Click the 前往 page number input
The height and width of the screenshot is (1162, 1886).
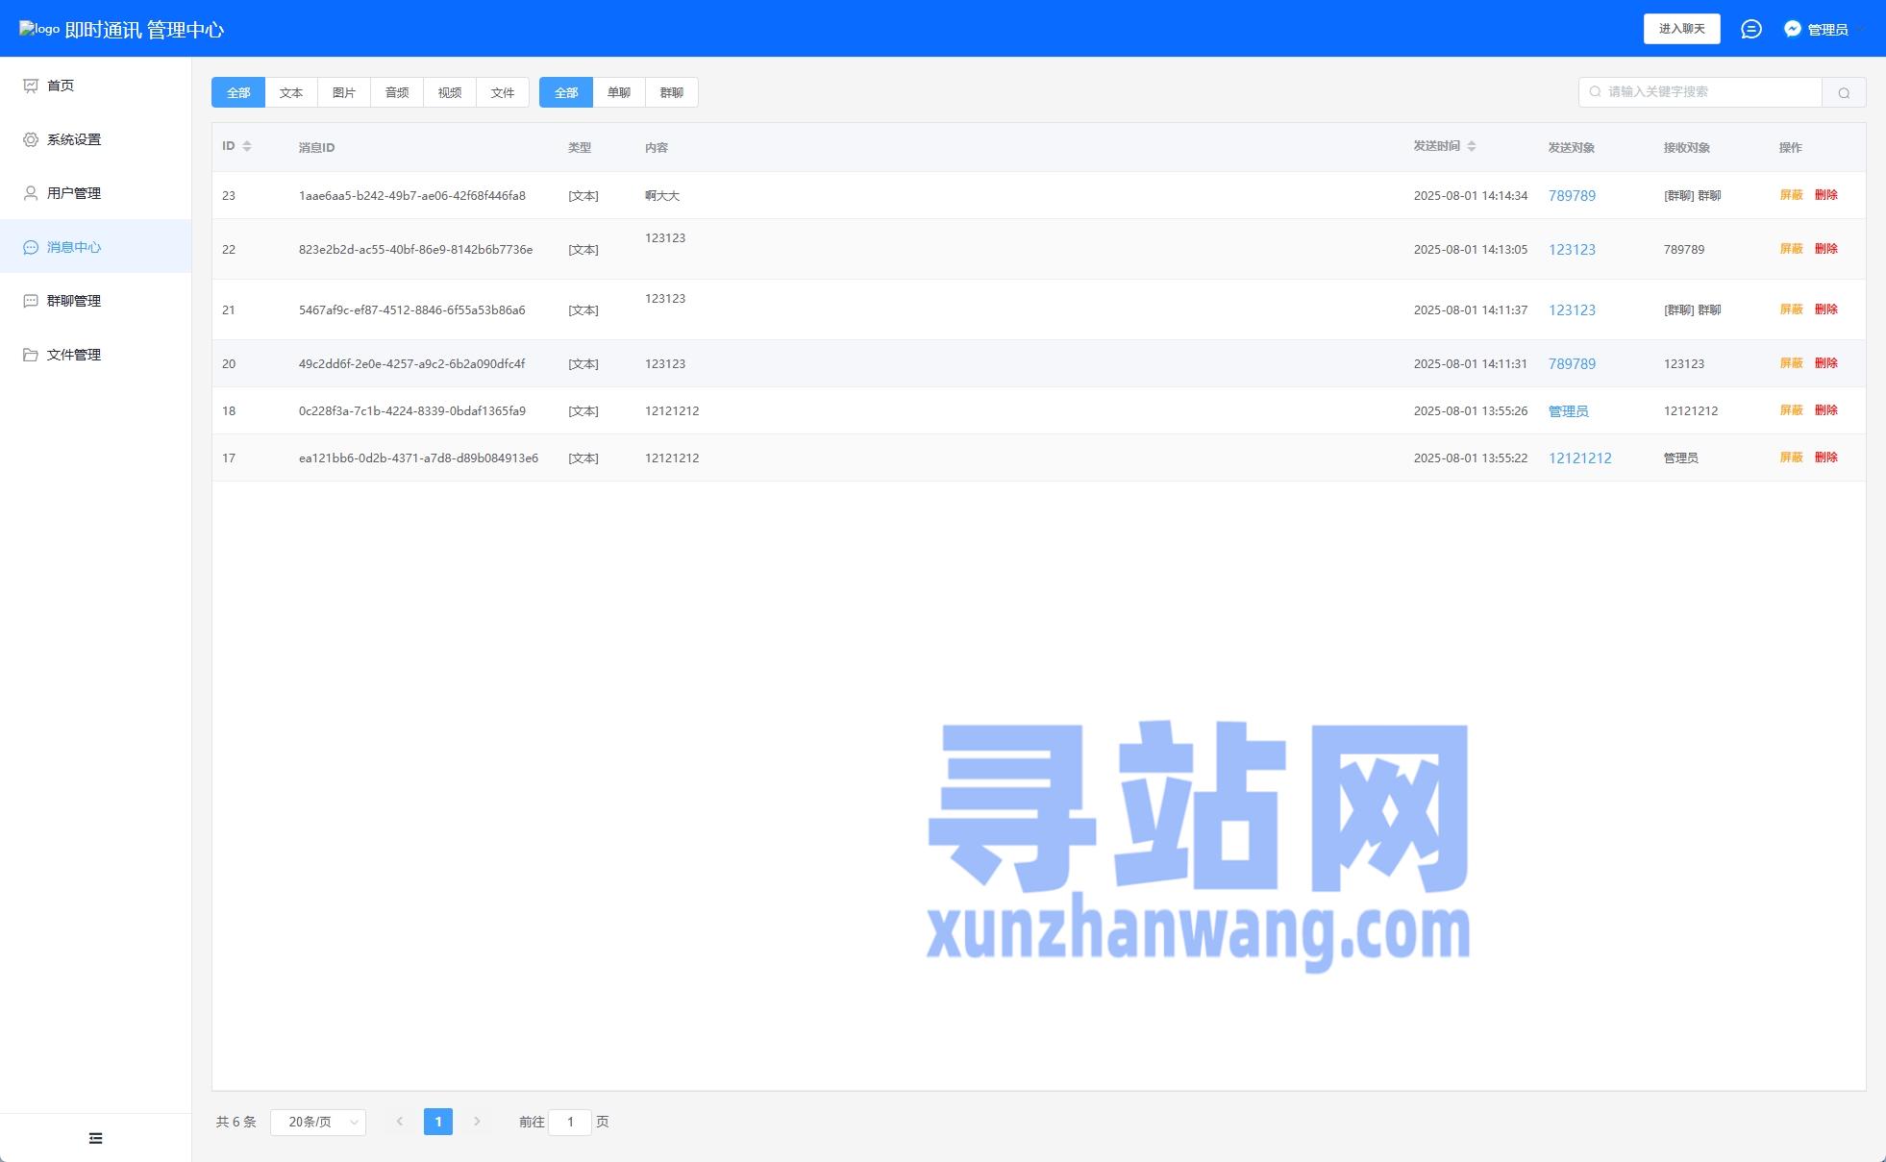click(x=570, y=1122)
